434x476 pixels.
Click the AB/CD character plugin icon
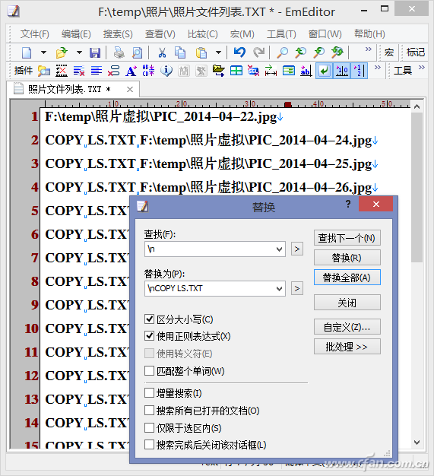click(148, 71)
